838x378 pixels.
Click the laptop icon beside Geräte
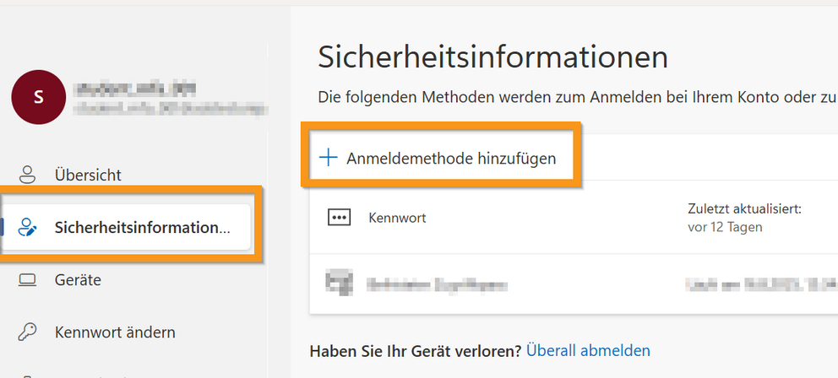28,279
